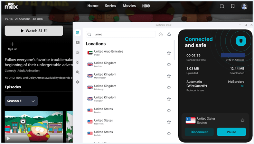Click the locations list scrollbar
Image resolution: width=254 pixels, height=144 pixels.
click(x=174, y=50)
